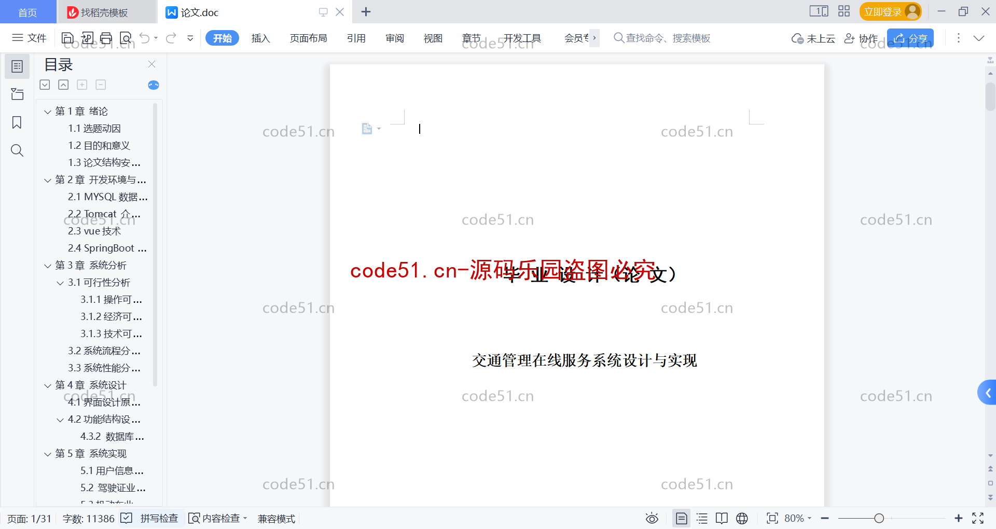Click the 立即登录 button
This screenshot has height=529, width=996.
[x=890, y=11]
